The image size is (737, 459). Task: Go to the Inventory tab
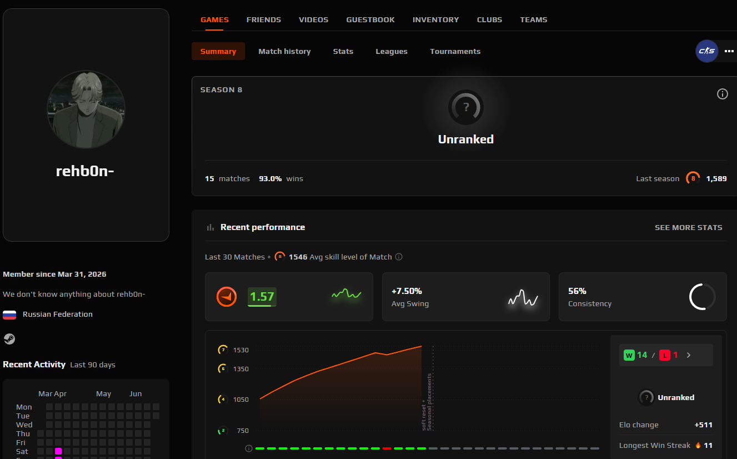(436, 19)
